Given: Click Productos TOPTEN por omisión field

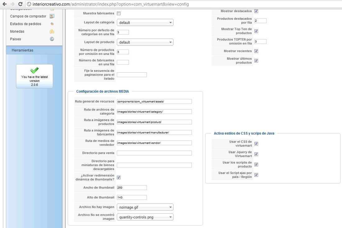Looking at the screenshot, I should pyautogui.click(x=260, y=41).
